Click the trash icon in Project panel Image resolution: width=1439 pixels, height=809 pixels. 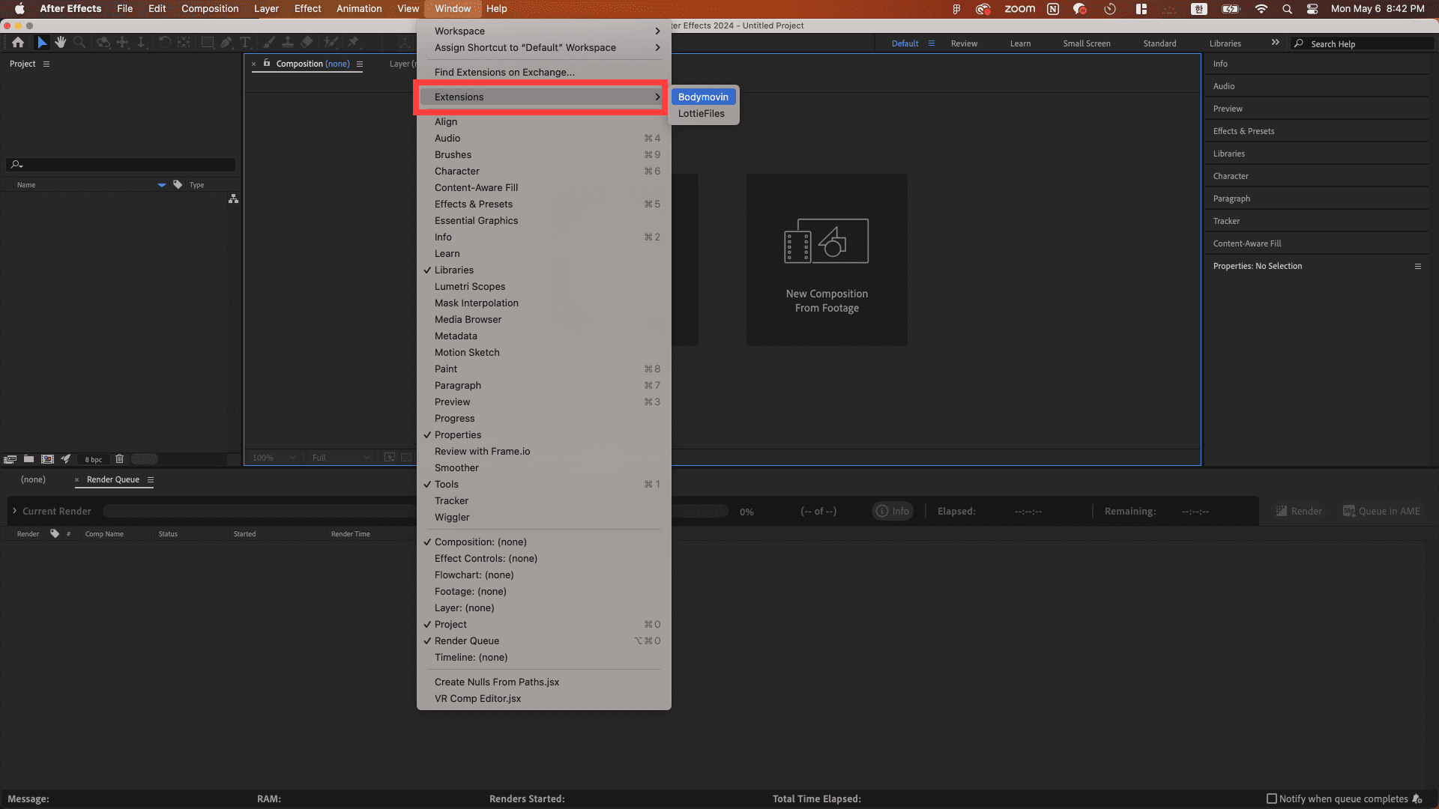point(119,459)
